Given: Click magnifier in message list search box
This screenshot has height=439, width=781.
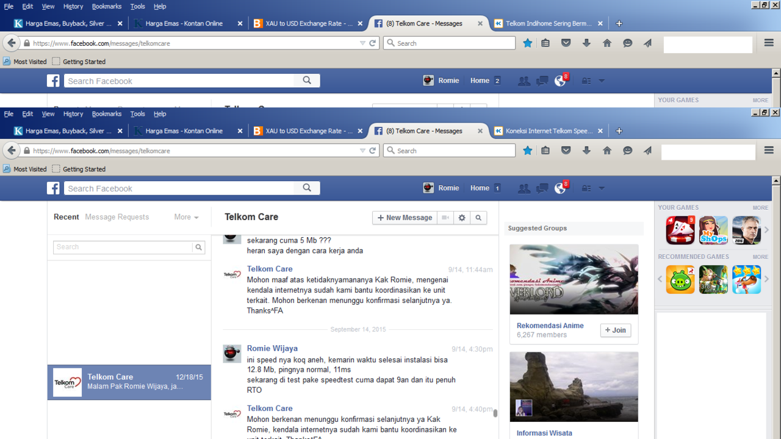Looking at the screenshot, I should (x=198, y=247).
